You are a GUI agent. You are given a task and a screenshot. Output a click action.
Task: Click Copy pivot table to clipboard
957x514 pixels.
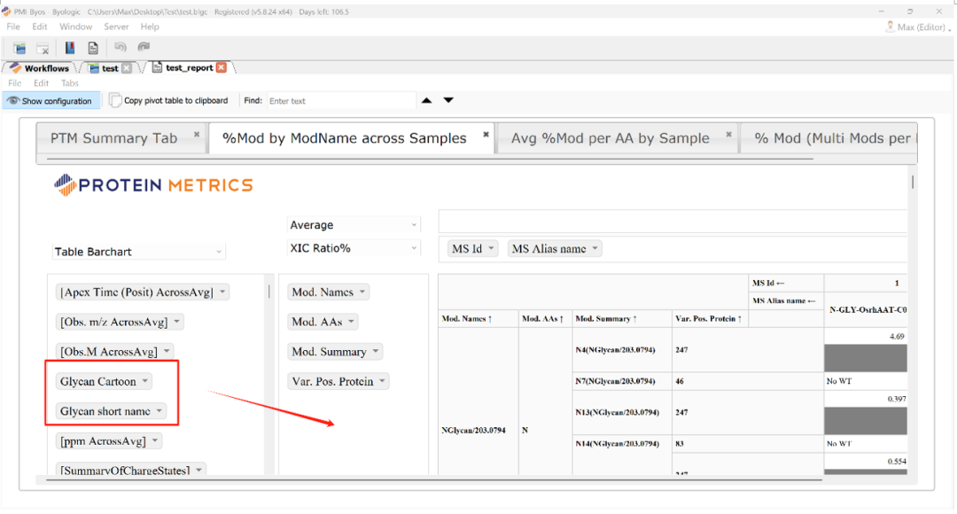pyautogui.click(x=168, y=101)
